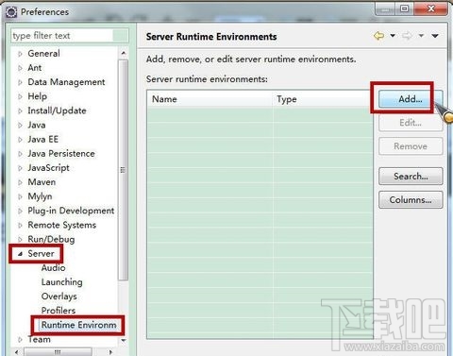Click the disabled Remove button
This screenshot has width=453, height=356.
[411, 146]
